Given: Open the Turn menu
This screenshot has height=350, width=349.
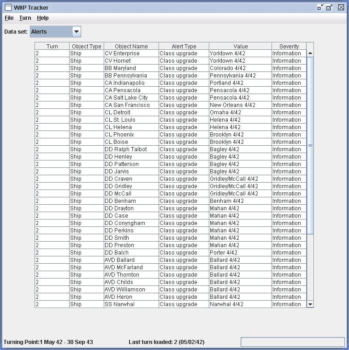Looking at the screenshot, I should pos(25,18).
